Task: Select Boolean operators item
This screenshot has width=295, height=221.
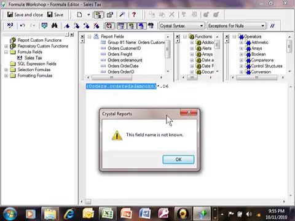Action: (258, 54)
